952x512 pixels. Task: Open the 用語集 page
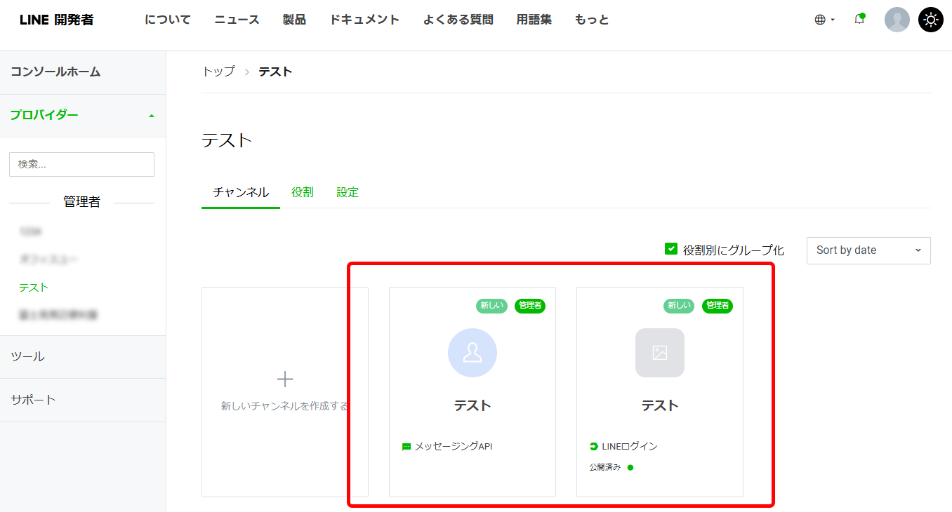click(x=534, y=20)
